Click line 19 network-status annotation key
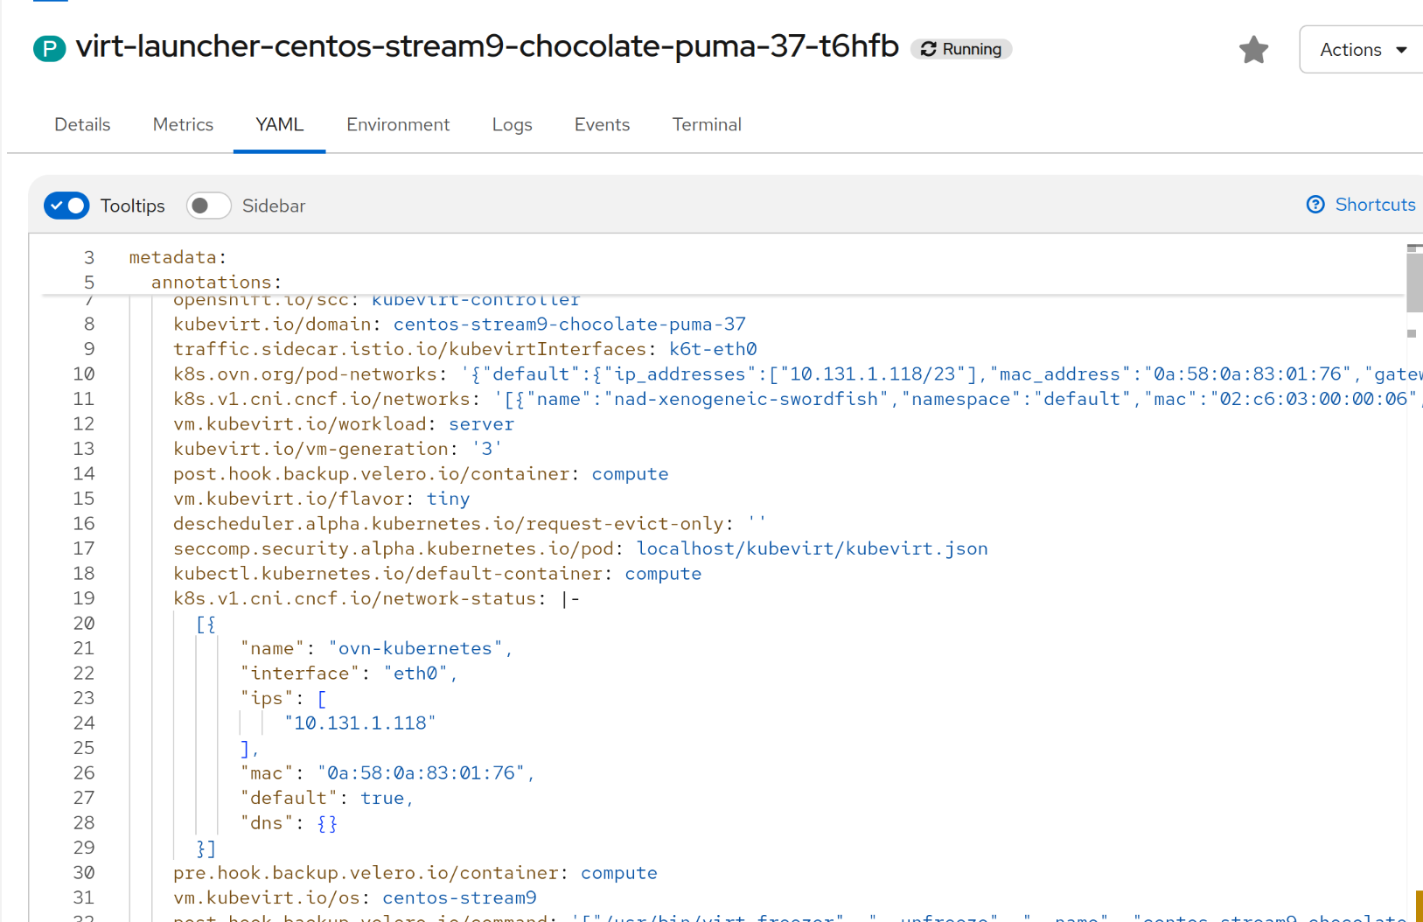 click(x=354, y=598)
